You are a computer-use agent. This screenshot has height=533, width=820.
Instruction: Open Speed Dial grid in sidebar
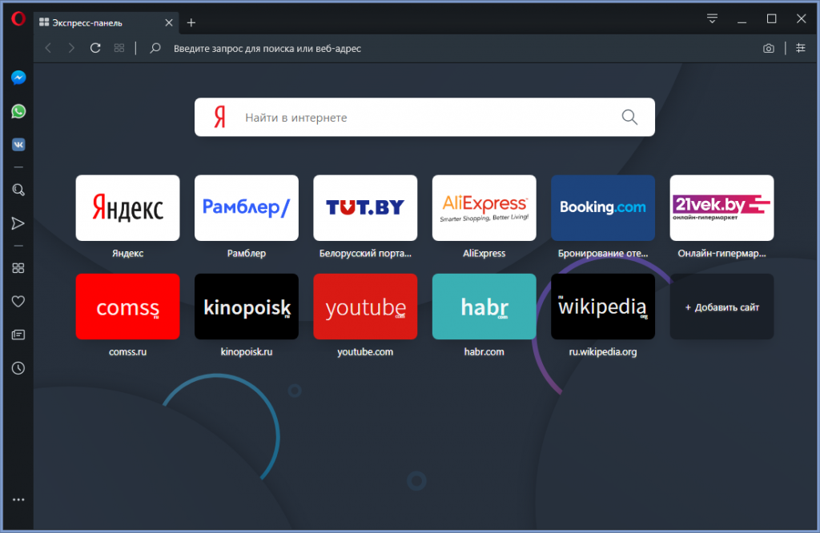(x=18, y=268)
